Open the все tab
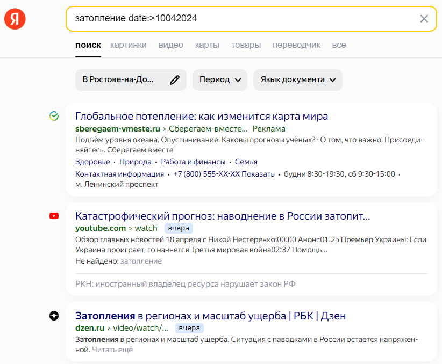This screenshot has width=442, height=364. 339,45
